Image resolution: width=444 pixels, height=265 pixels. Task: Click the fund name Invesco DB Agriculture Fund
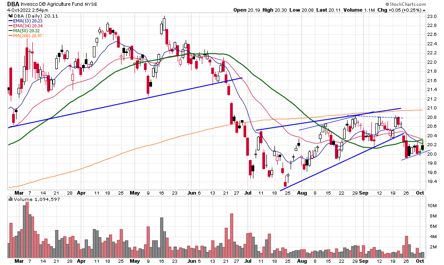(52, 4)
